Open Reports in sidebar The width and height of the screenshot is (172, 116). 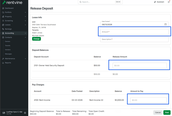(x=8, y=63)
